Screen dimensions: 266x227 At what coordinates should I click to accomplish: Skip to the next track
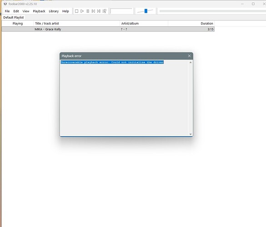[x=99, y=11]
